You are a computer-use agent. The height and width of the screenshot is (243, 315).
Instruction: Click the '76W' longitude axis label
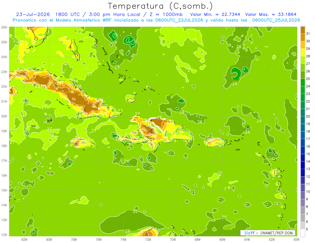(98, 239)
